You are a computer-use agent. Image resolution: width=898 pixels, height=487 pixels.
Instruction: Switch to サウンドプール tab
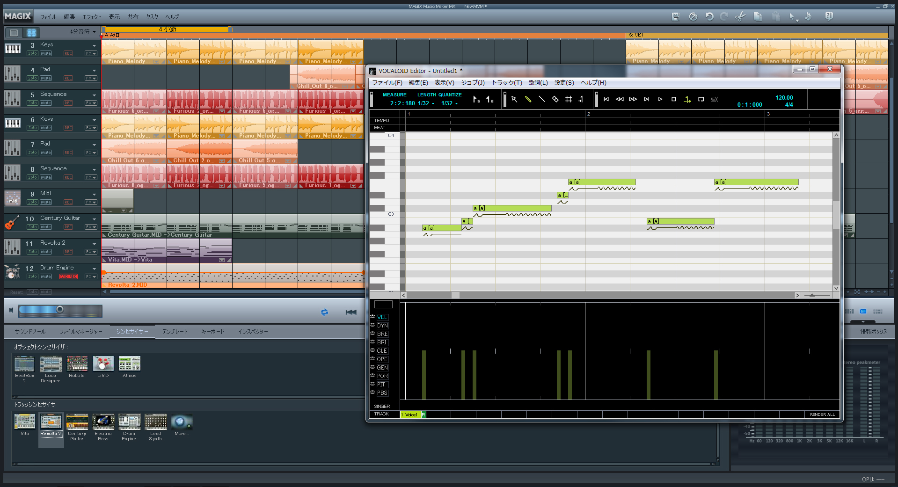tap(30, 331)
